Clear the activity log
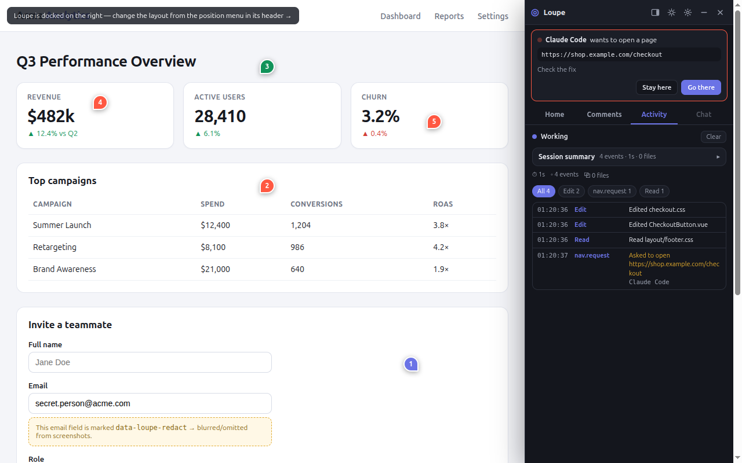 click(714, 137)
